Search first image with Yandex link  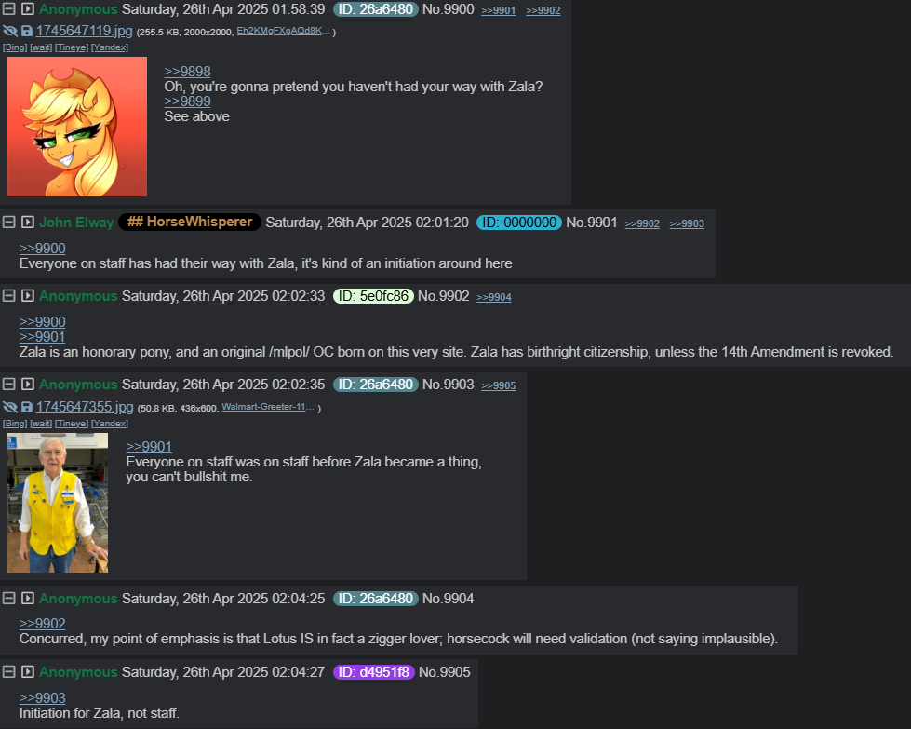(109, 47)
